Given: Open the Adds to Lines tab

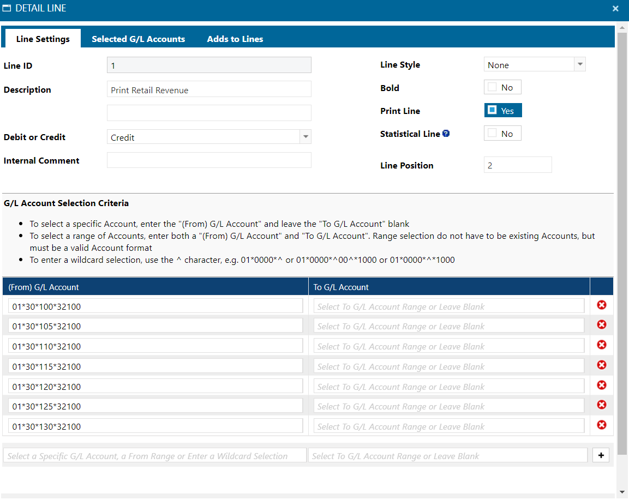Looking at the screenshot, I should [235, 39].
